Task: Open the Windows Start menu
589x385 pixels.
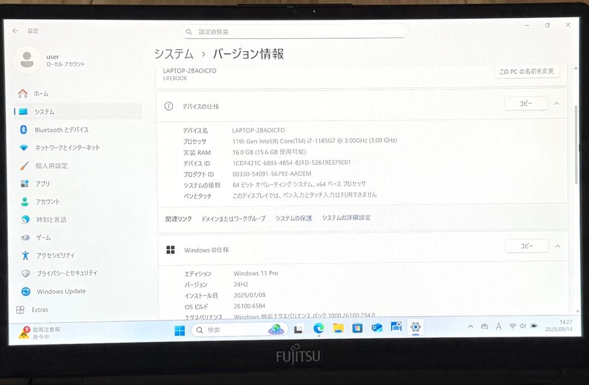Action: pos(179,330)
